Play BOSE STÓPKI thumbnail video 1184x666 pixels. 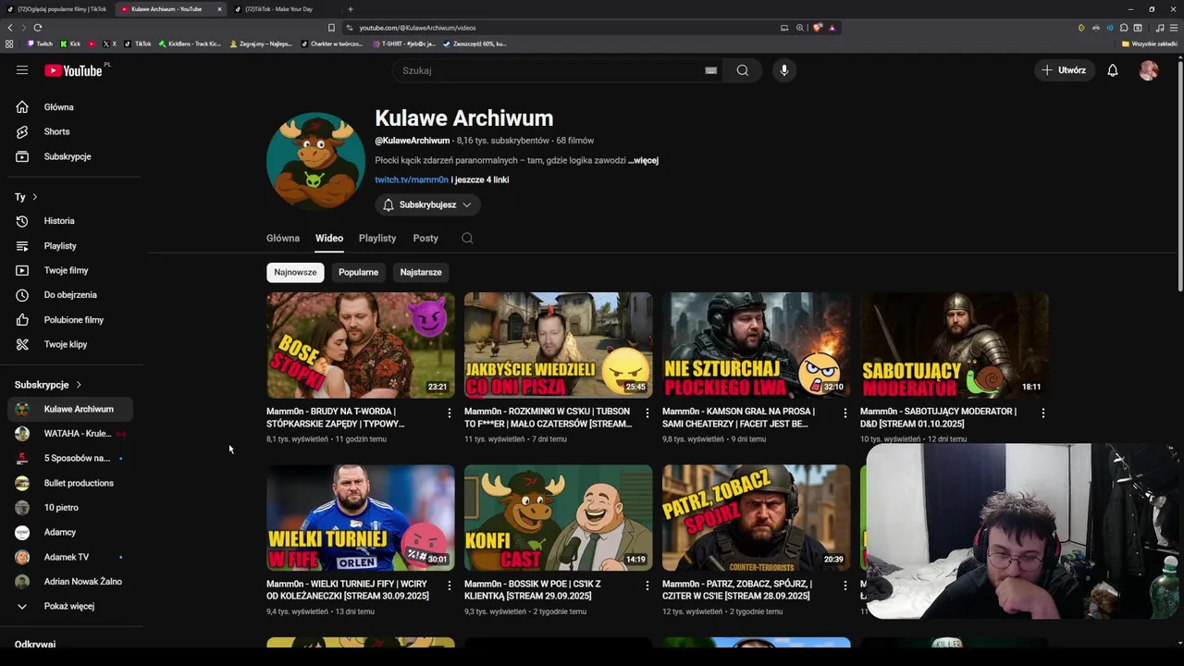pos(361,346)
